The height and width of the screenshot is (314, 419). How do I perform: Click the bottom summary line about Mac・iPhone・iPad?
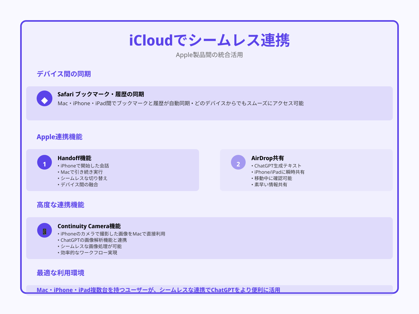point(158,290)
